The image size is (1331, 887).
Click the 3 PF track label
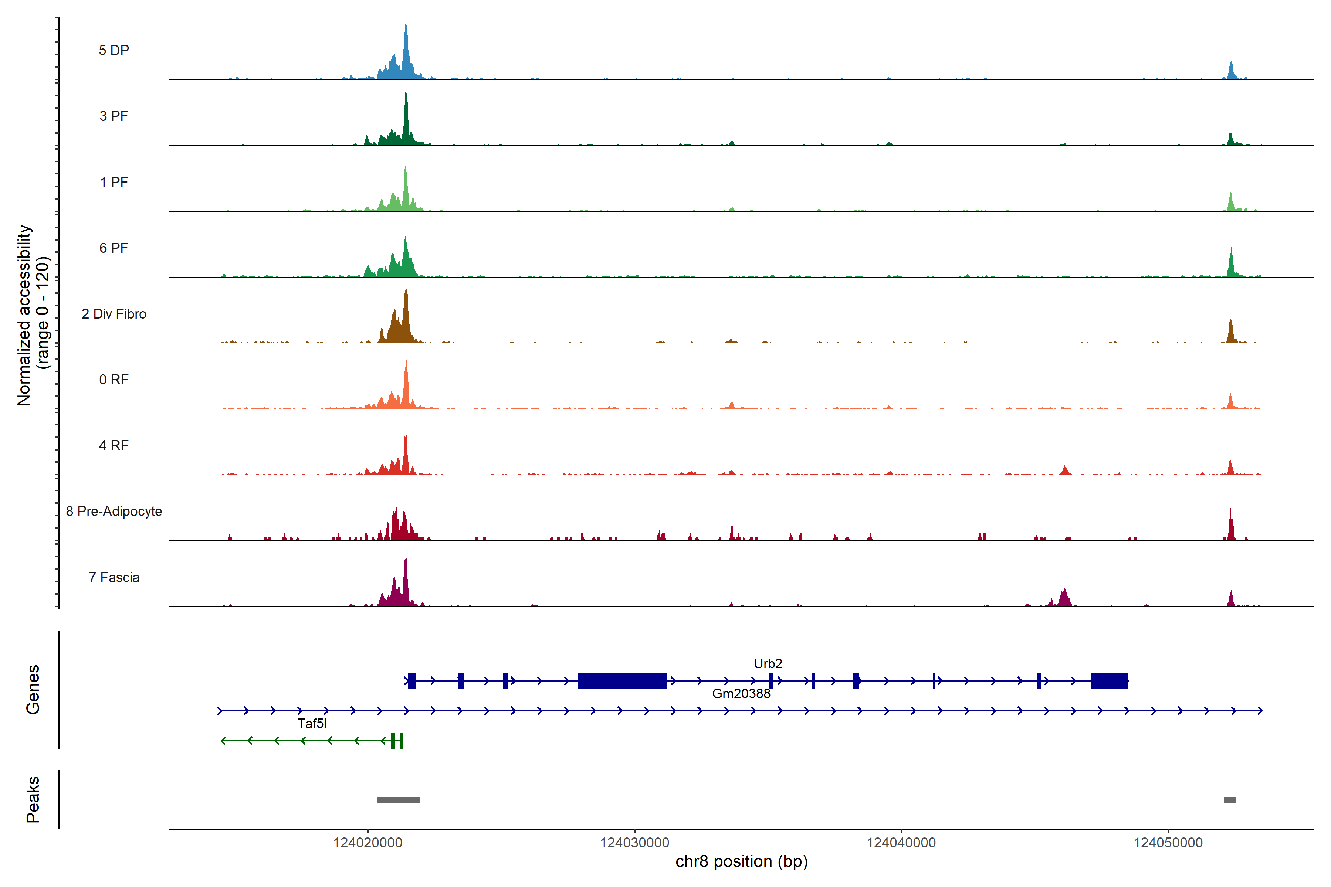pyautogui.click(x=114, y=116)
